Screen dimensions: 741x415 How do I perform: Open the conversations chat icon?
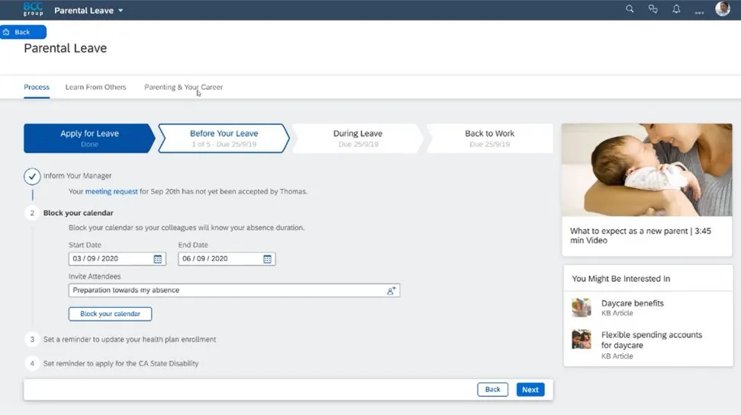[652, 10]
